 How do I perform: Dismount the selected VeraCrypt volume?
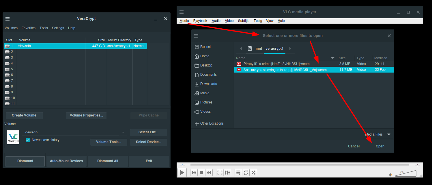[25, 161]
